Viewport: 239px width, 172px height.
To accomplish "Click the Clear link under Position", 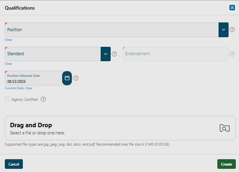I will tap(8, 40).
